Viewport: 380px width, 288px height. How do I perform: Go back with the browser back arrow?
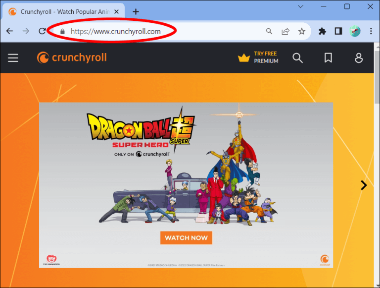(10, 31)
